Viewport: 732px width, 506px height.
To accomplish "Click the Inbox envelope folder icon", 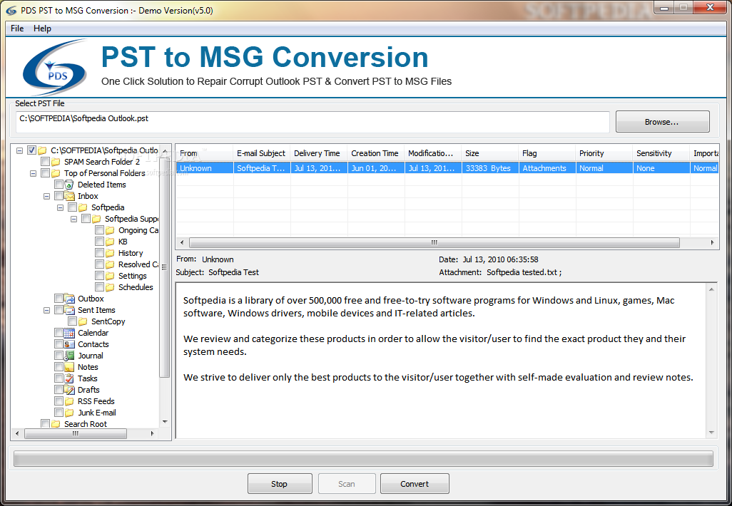I will [x=69, y=196].
